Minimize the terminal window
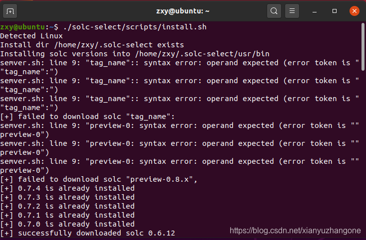Screen dimensions: 366x240 click(315, 11)
